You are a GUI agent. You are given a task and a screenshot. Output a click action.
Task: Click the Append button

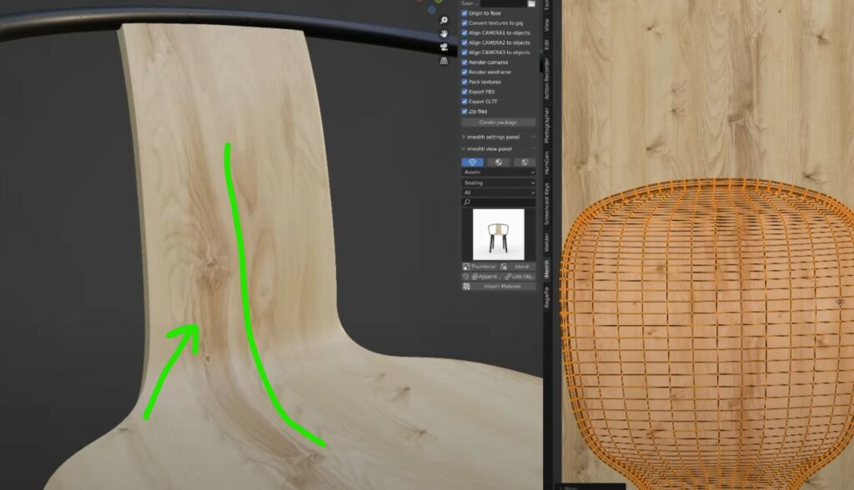coord(486,277)
